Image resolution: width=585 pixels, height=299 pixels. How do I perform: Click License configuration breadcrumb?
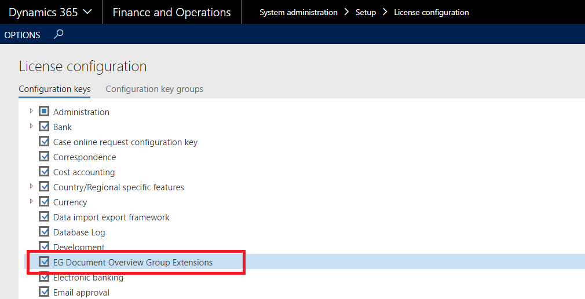tap(432, 12)
